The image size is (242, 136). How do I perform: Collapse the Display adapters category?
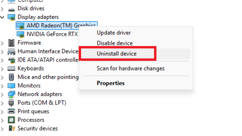coord(3,17)
